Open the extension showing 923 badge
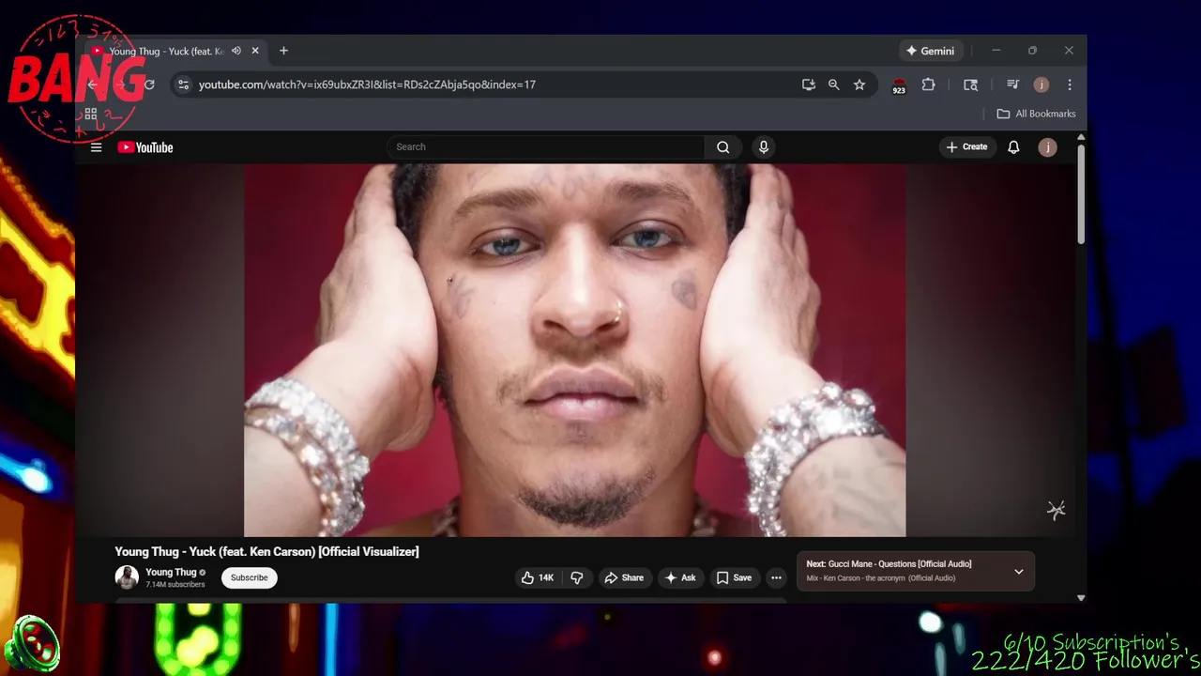The image size is (1201, 676). [899, 85]
